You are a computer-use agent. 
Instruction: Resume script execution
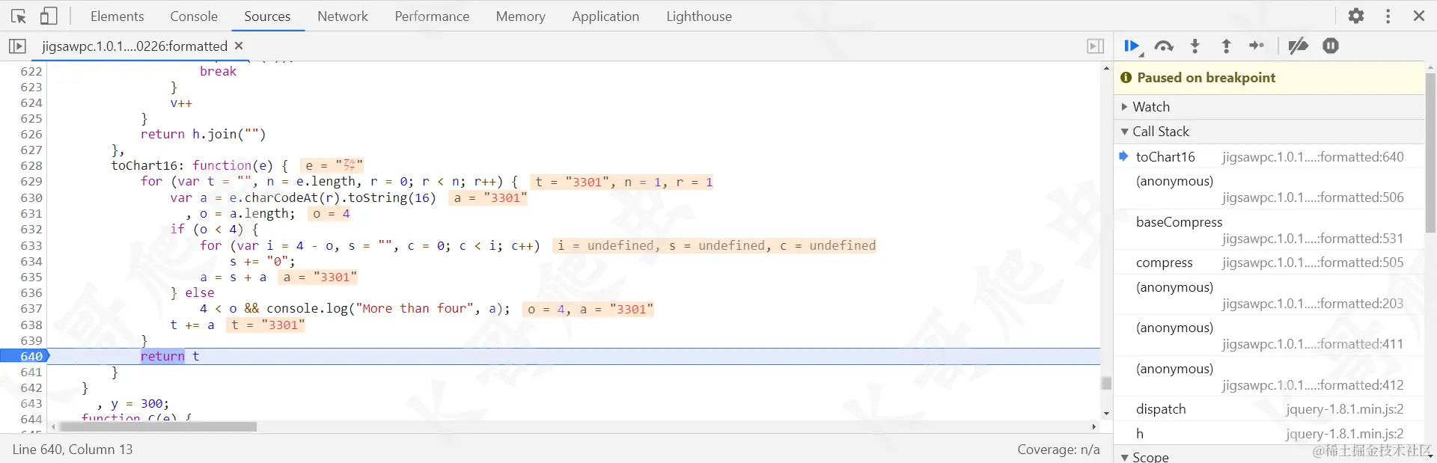pyautogui.click(x=1133, y=46)
